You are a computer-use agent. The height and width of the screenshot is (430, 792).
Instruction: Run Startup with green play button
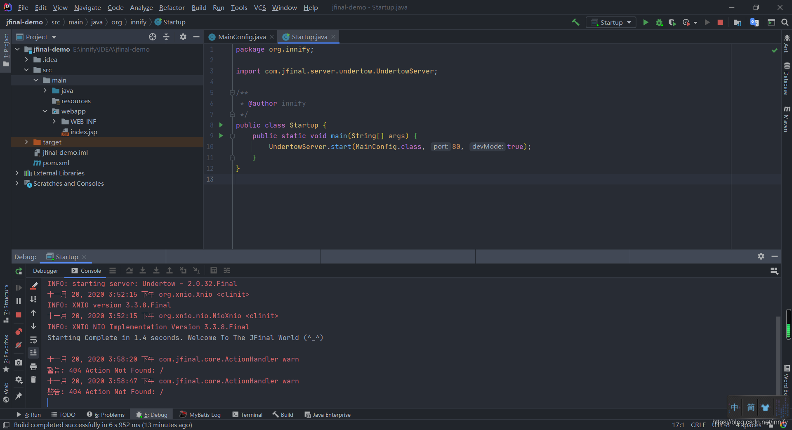(646, 22)
